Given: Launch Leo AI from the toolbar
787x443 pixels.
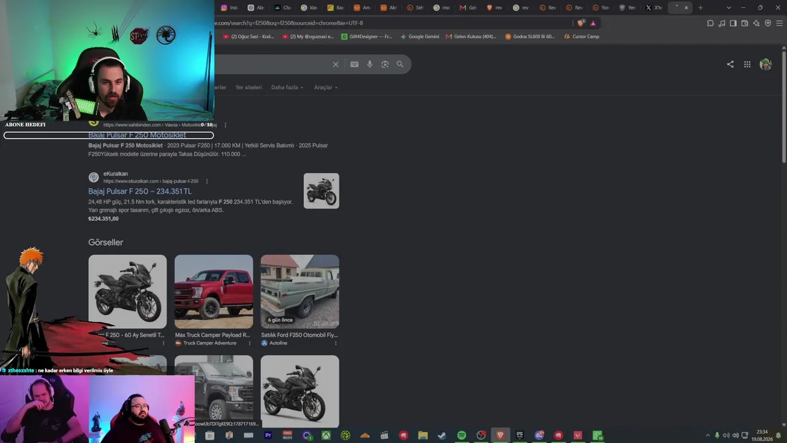Looking at the screenshot, I should [756, 23].
